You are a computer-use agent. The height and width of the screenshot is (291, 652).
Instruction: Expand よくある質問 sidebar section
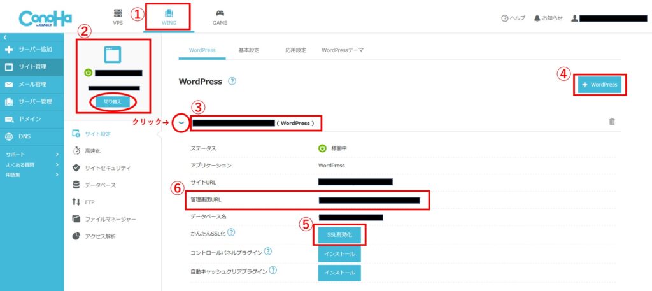(x=32, y=165)
